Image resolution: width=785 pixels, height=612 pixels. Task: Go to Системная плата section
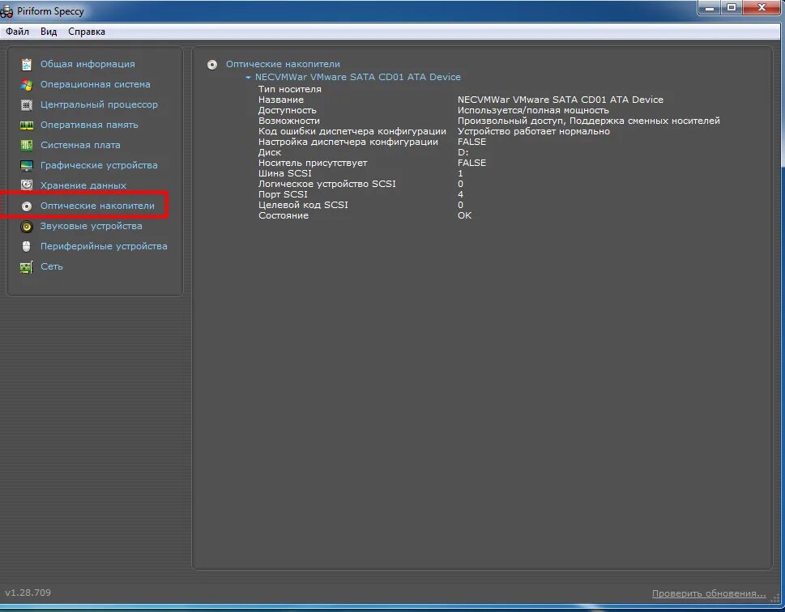click(x=80, y=145)
